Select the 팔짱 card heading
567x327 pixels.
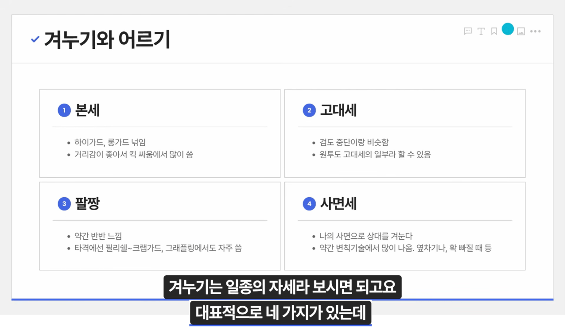(87, 204)
